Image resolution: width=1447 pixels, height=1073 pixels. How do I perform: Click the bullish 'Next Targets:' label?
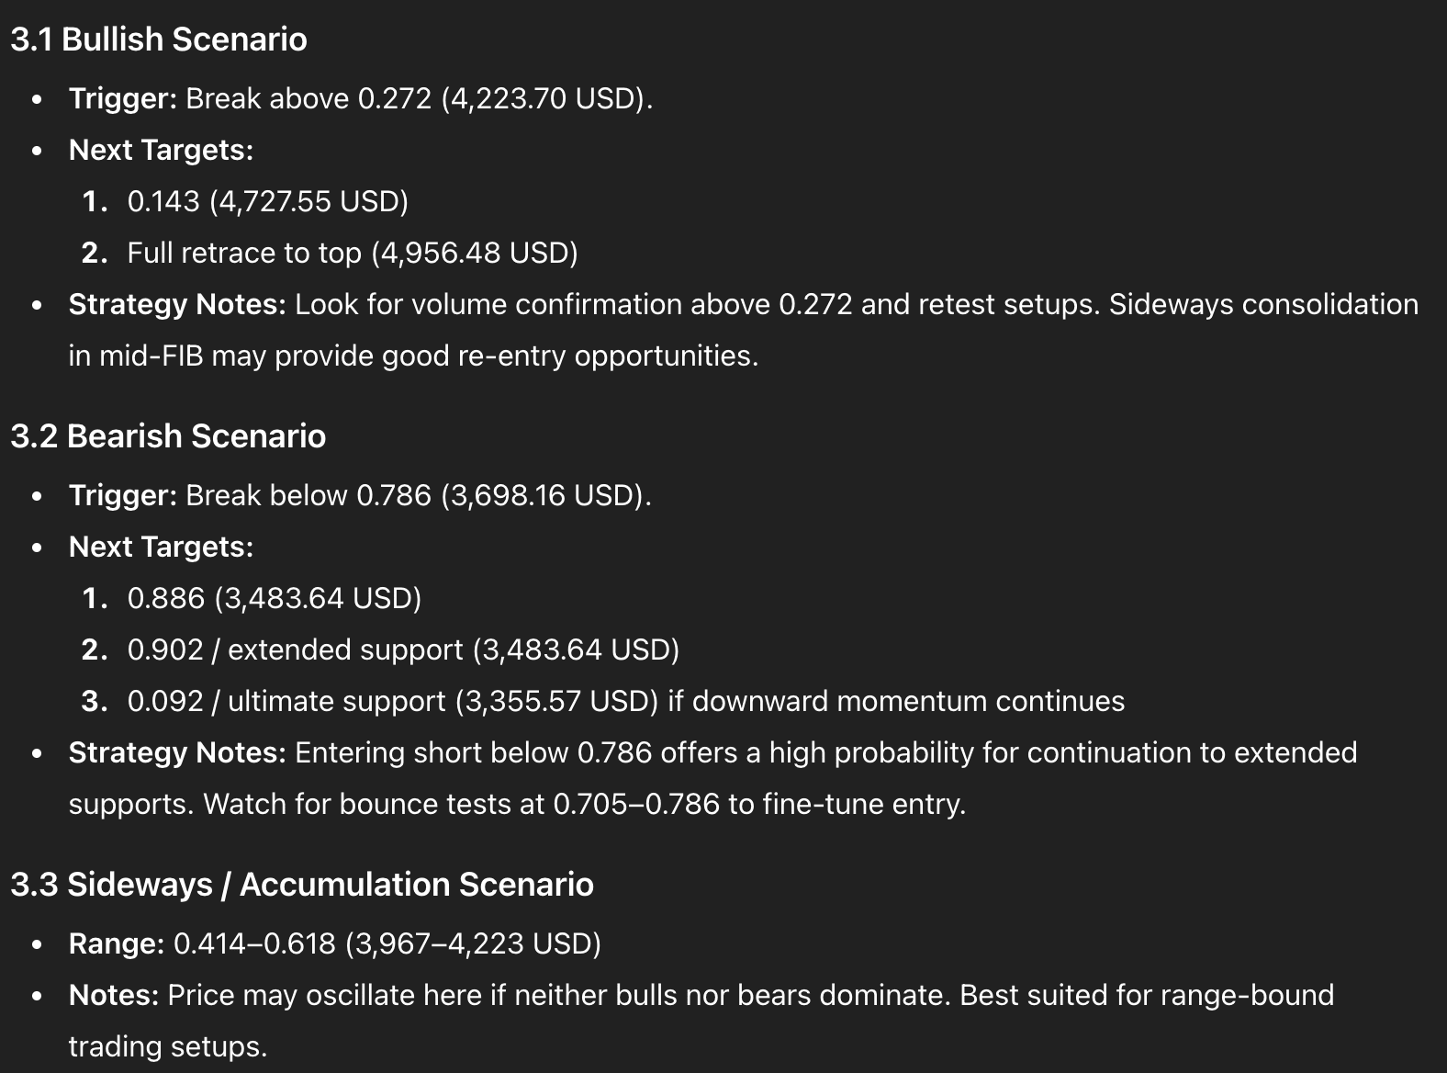click(x=161, y=150)
